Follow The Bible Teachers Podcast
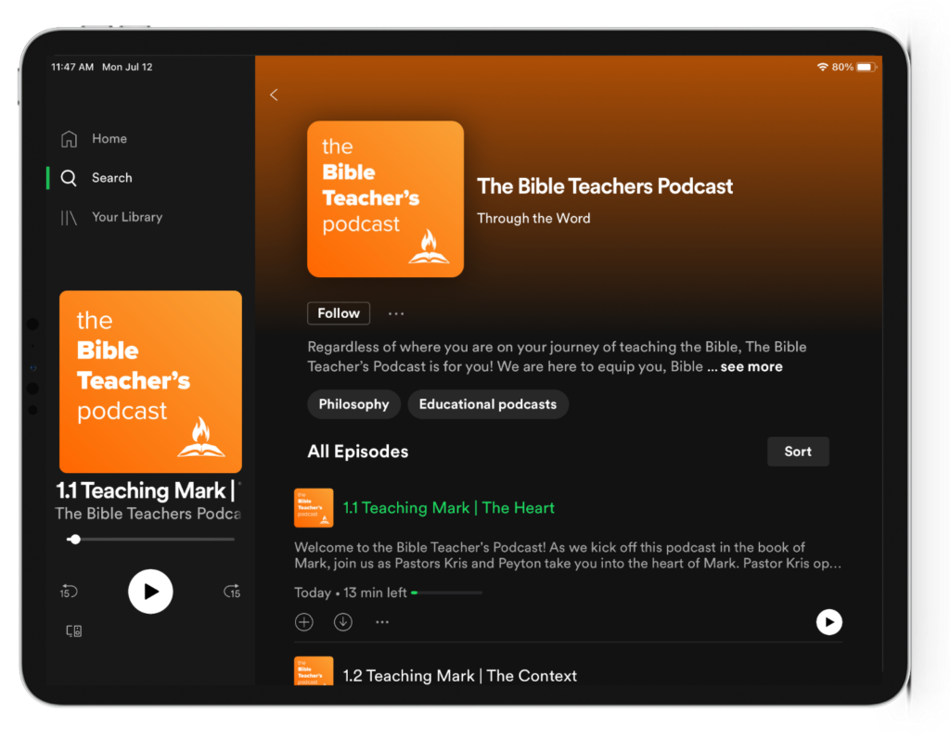Viewport: 950px width, 751px height. pos(339,313)
